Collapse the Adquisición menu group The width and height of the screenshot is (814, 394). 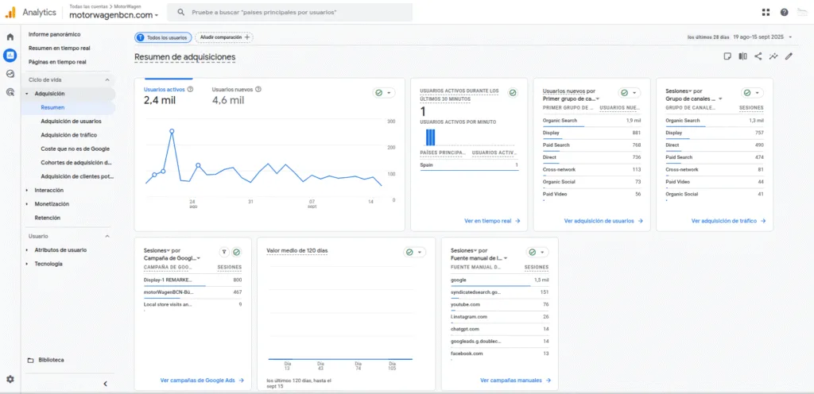27,94
